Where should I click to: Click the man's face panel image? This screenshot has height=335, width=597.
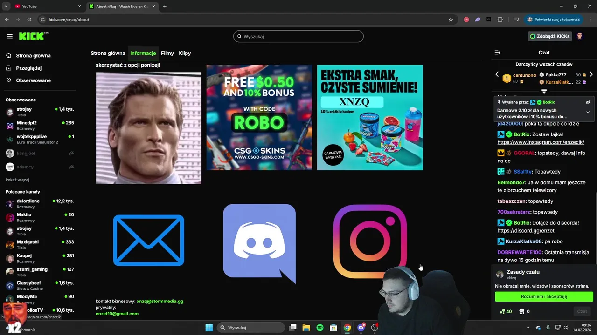(x=149, y=128)
